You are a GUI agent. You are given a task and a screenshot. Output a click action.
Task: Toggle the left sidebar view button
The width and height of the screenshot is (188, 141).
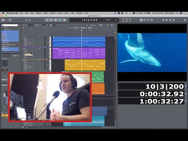click(x=3, y=20)
